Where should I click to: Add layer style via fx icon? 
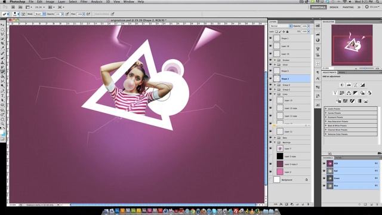coord(281,204)
